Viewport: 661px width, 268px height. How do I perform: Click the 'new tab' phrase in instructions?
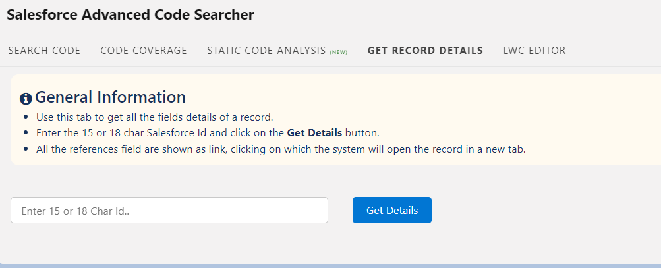pyautogui.click(x=506, y=148)
